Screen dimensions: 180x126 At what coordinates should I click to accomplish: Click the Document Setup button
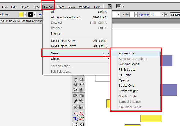pos(175,15)
